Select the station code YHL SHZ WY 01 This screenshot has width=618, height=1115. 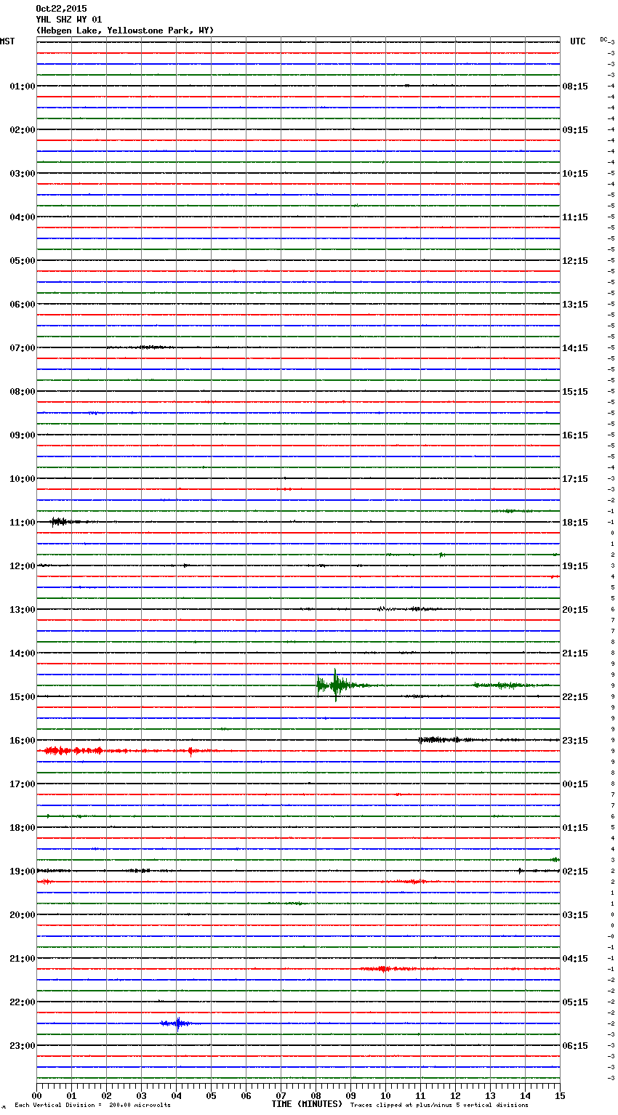[69, 20]
